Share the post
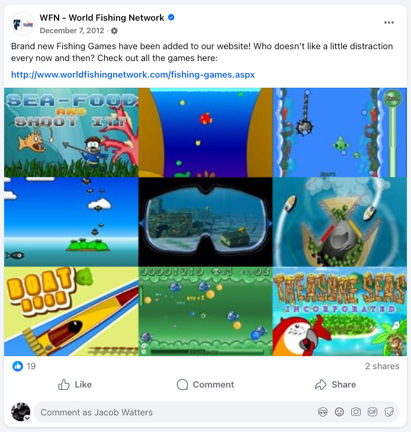Viewport: 411px width, 432px height. (x=335, y=385)
